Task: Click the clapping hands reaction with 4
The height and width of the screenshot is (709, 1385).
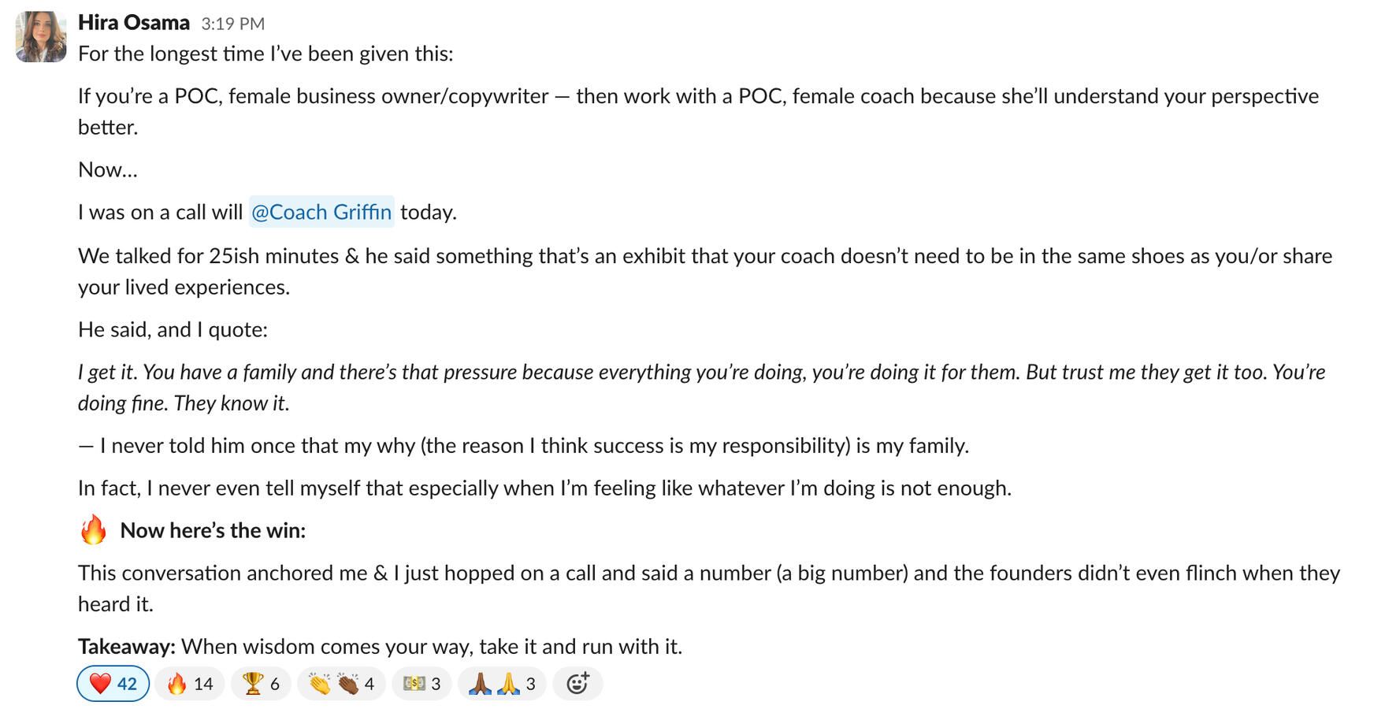Action: (x=341, y=684)
